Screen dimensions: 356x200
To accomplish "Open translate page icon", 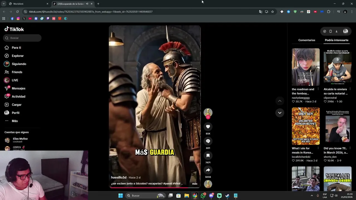I will click(x=261, y=12).
